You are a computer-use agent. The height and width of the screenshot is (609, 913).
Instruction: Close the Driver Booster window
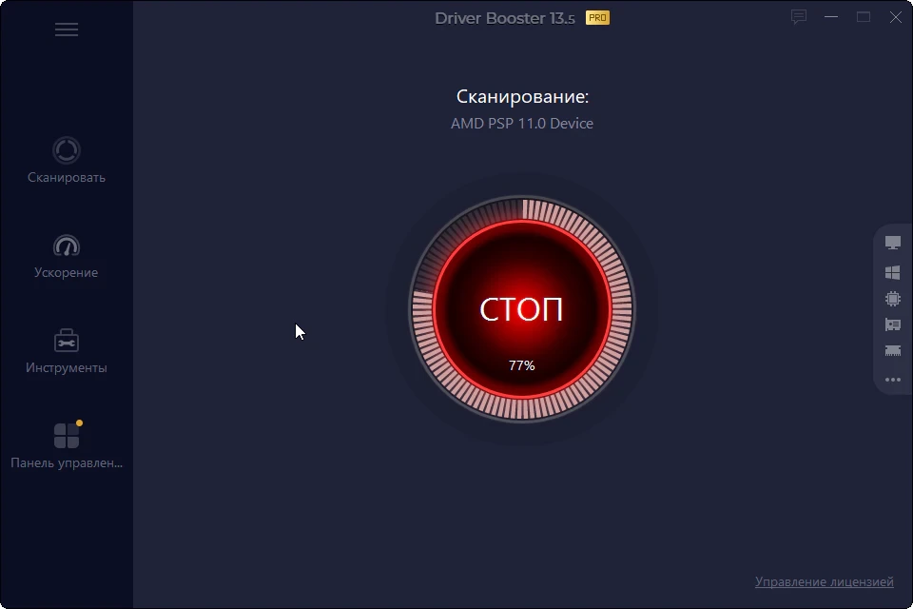coord(896,17)
